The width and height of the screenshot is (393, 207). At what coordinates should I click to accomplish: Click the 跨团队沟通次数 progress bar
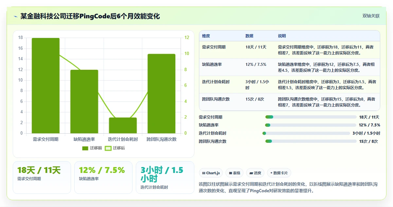click(x=311, y=141)
